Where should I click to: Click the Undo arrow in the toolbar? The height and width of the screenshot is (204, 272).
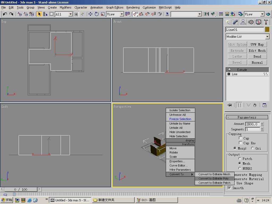[5, 14]
